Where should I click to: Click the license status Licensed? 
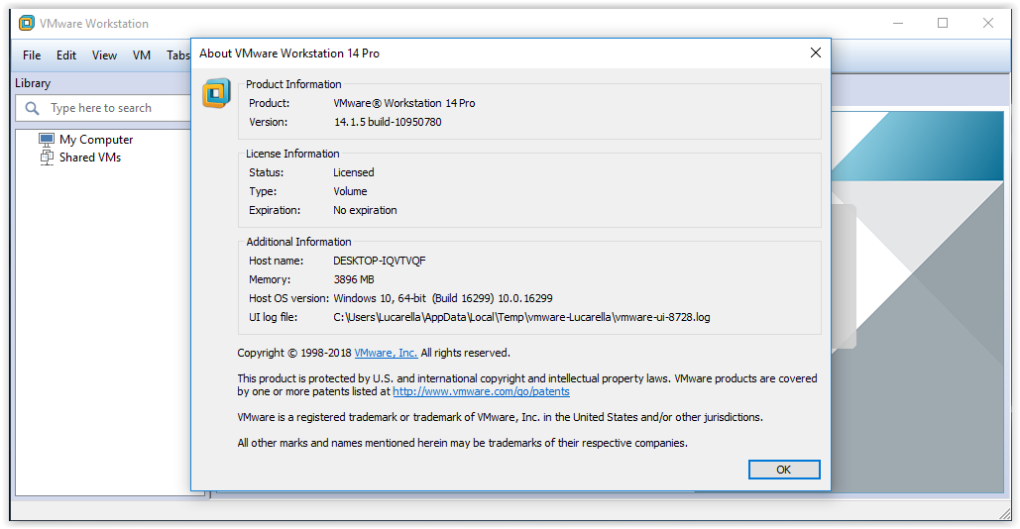click(354, 172)
